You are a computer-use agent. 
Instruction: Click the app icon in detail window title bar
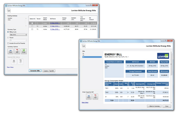point(81,41)
